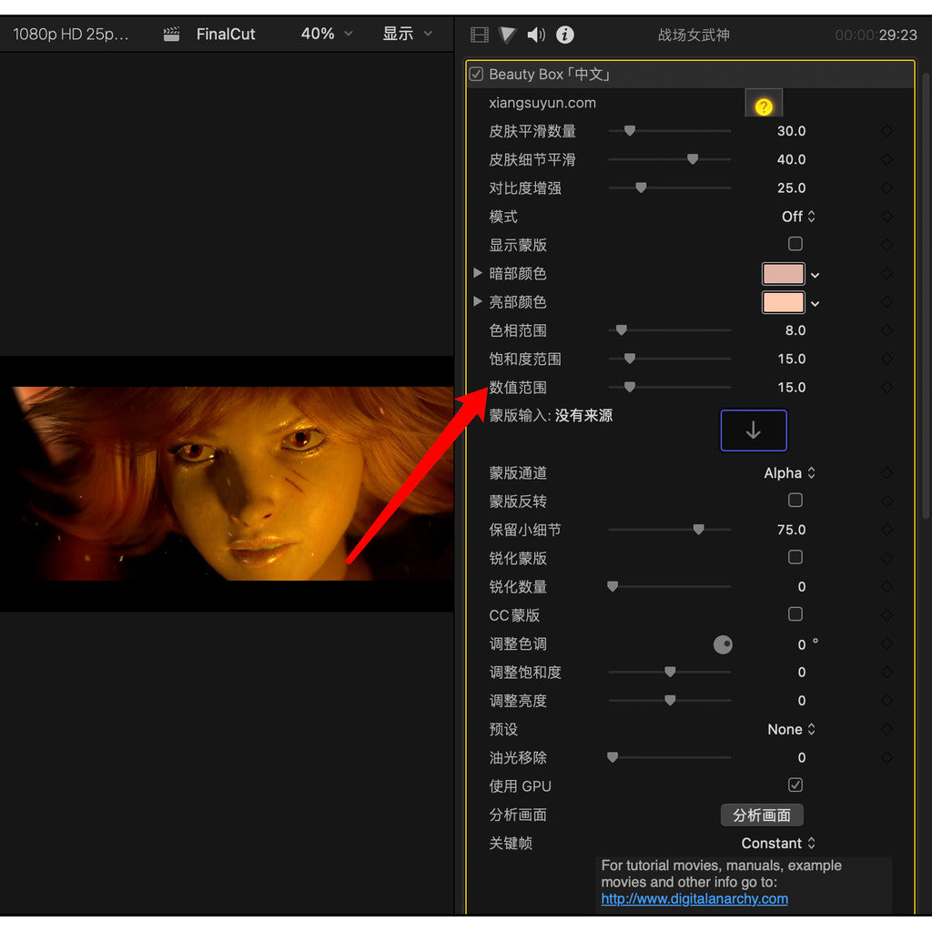
Task: Add keyframe for 皮肤平滑数量
Action: 886,131
